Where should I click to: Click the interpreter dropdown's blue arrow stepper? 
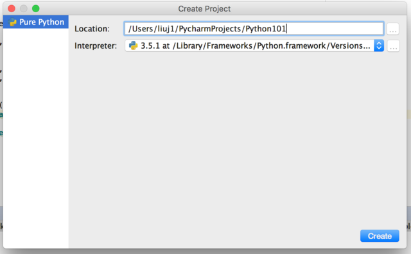click(x=379, y=46)
